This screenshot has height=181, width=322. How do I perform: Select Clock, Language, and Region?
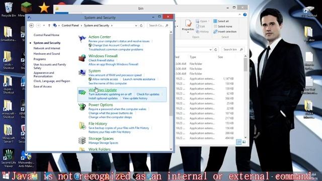coord(52,81)
